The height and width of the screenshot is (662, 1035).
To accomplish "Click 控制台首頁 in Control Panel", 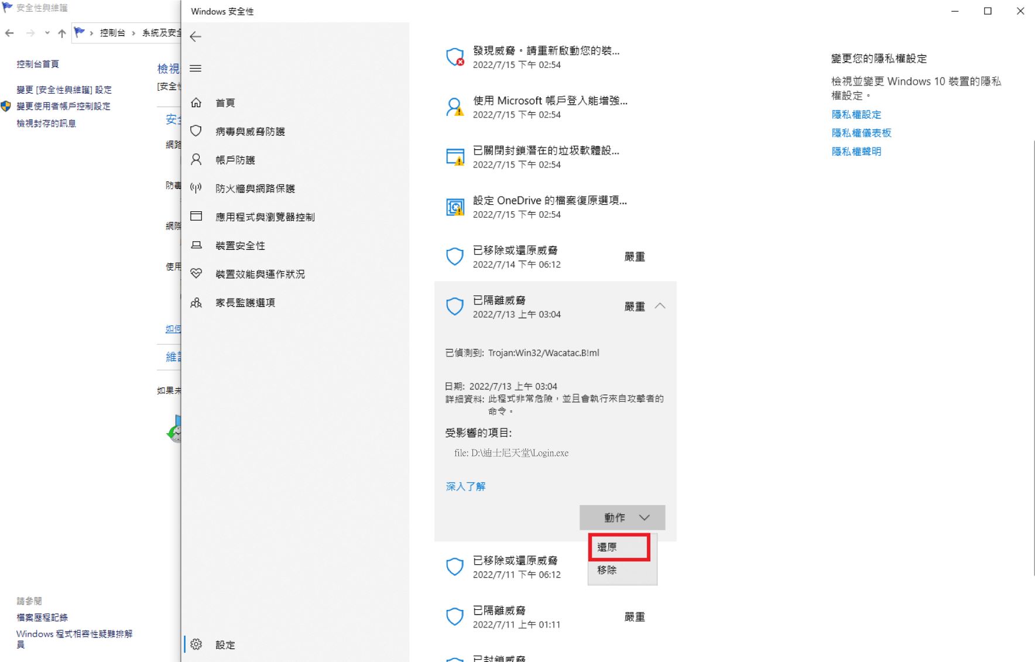I will click(37, 64).
